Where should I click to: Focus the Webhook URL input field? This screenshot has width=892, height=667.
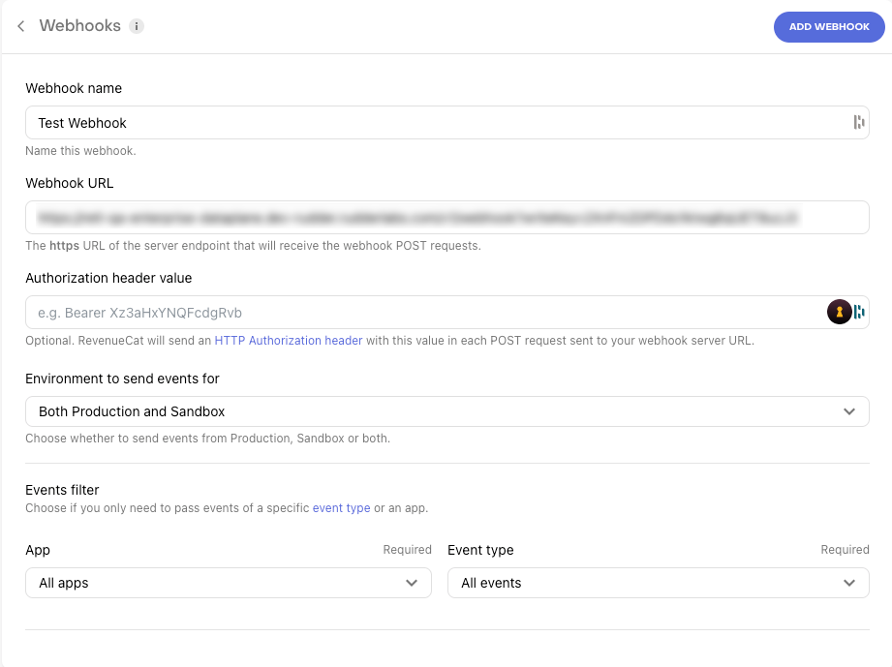pyautogui.click(x=447, y=217)
